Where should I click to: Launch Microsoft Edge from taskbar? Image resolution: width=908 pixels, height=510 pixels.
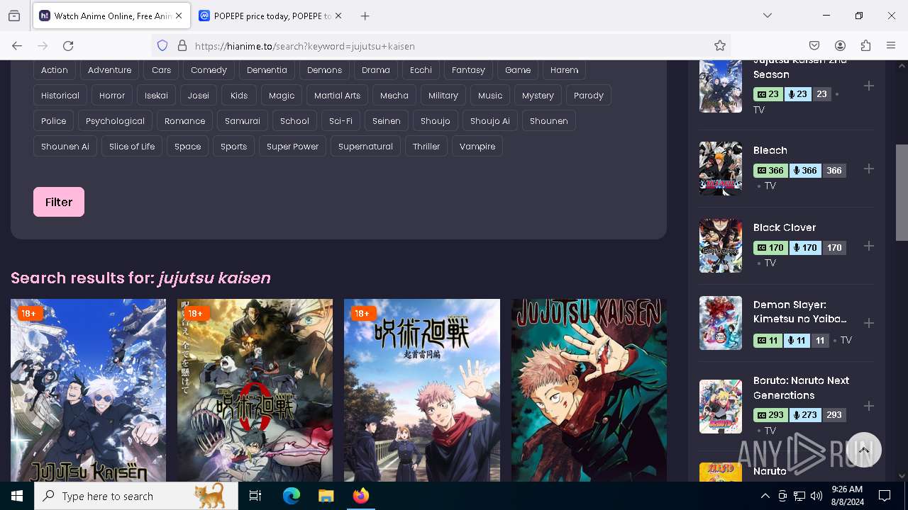[x=292, y=496]
